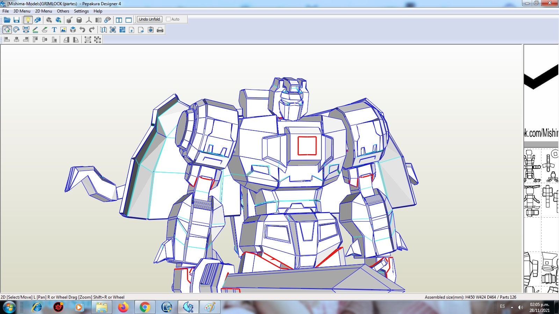The image size is (559, 314).
Task: Toggle the two-pane window view icon
Action: [x=119, y=20]
